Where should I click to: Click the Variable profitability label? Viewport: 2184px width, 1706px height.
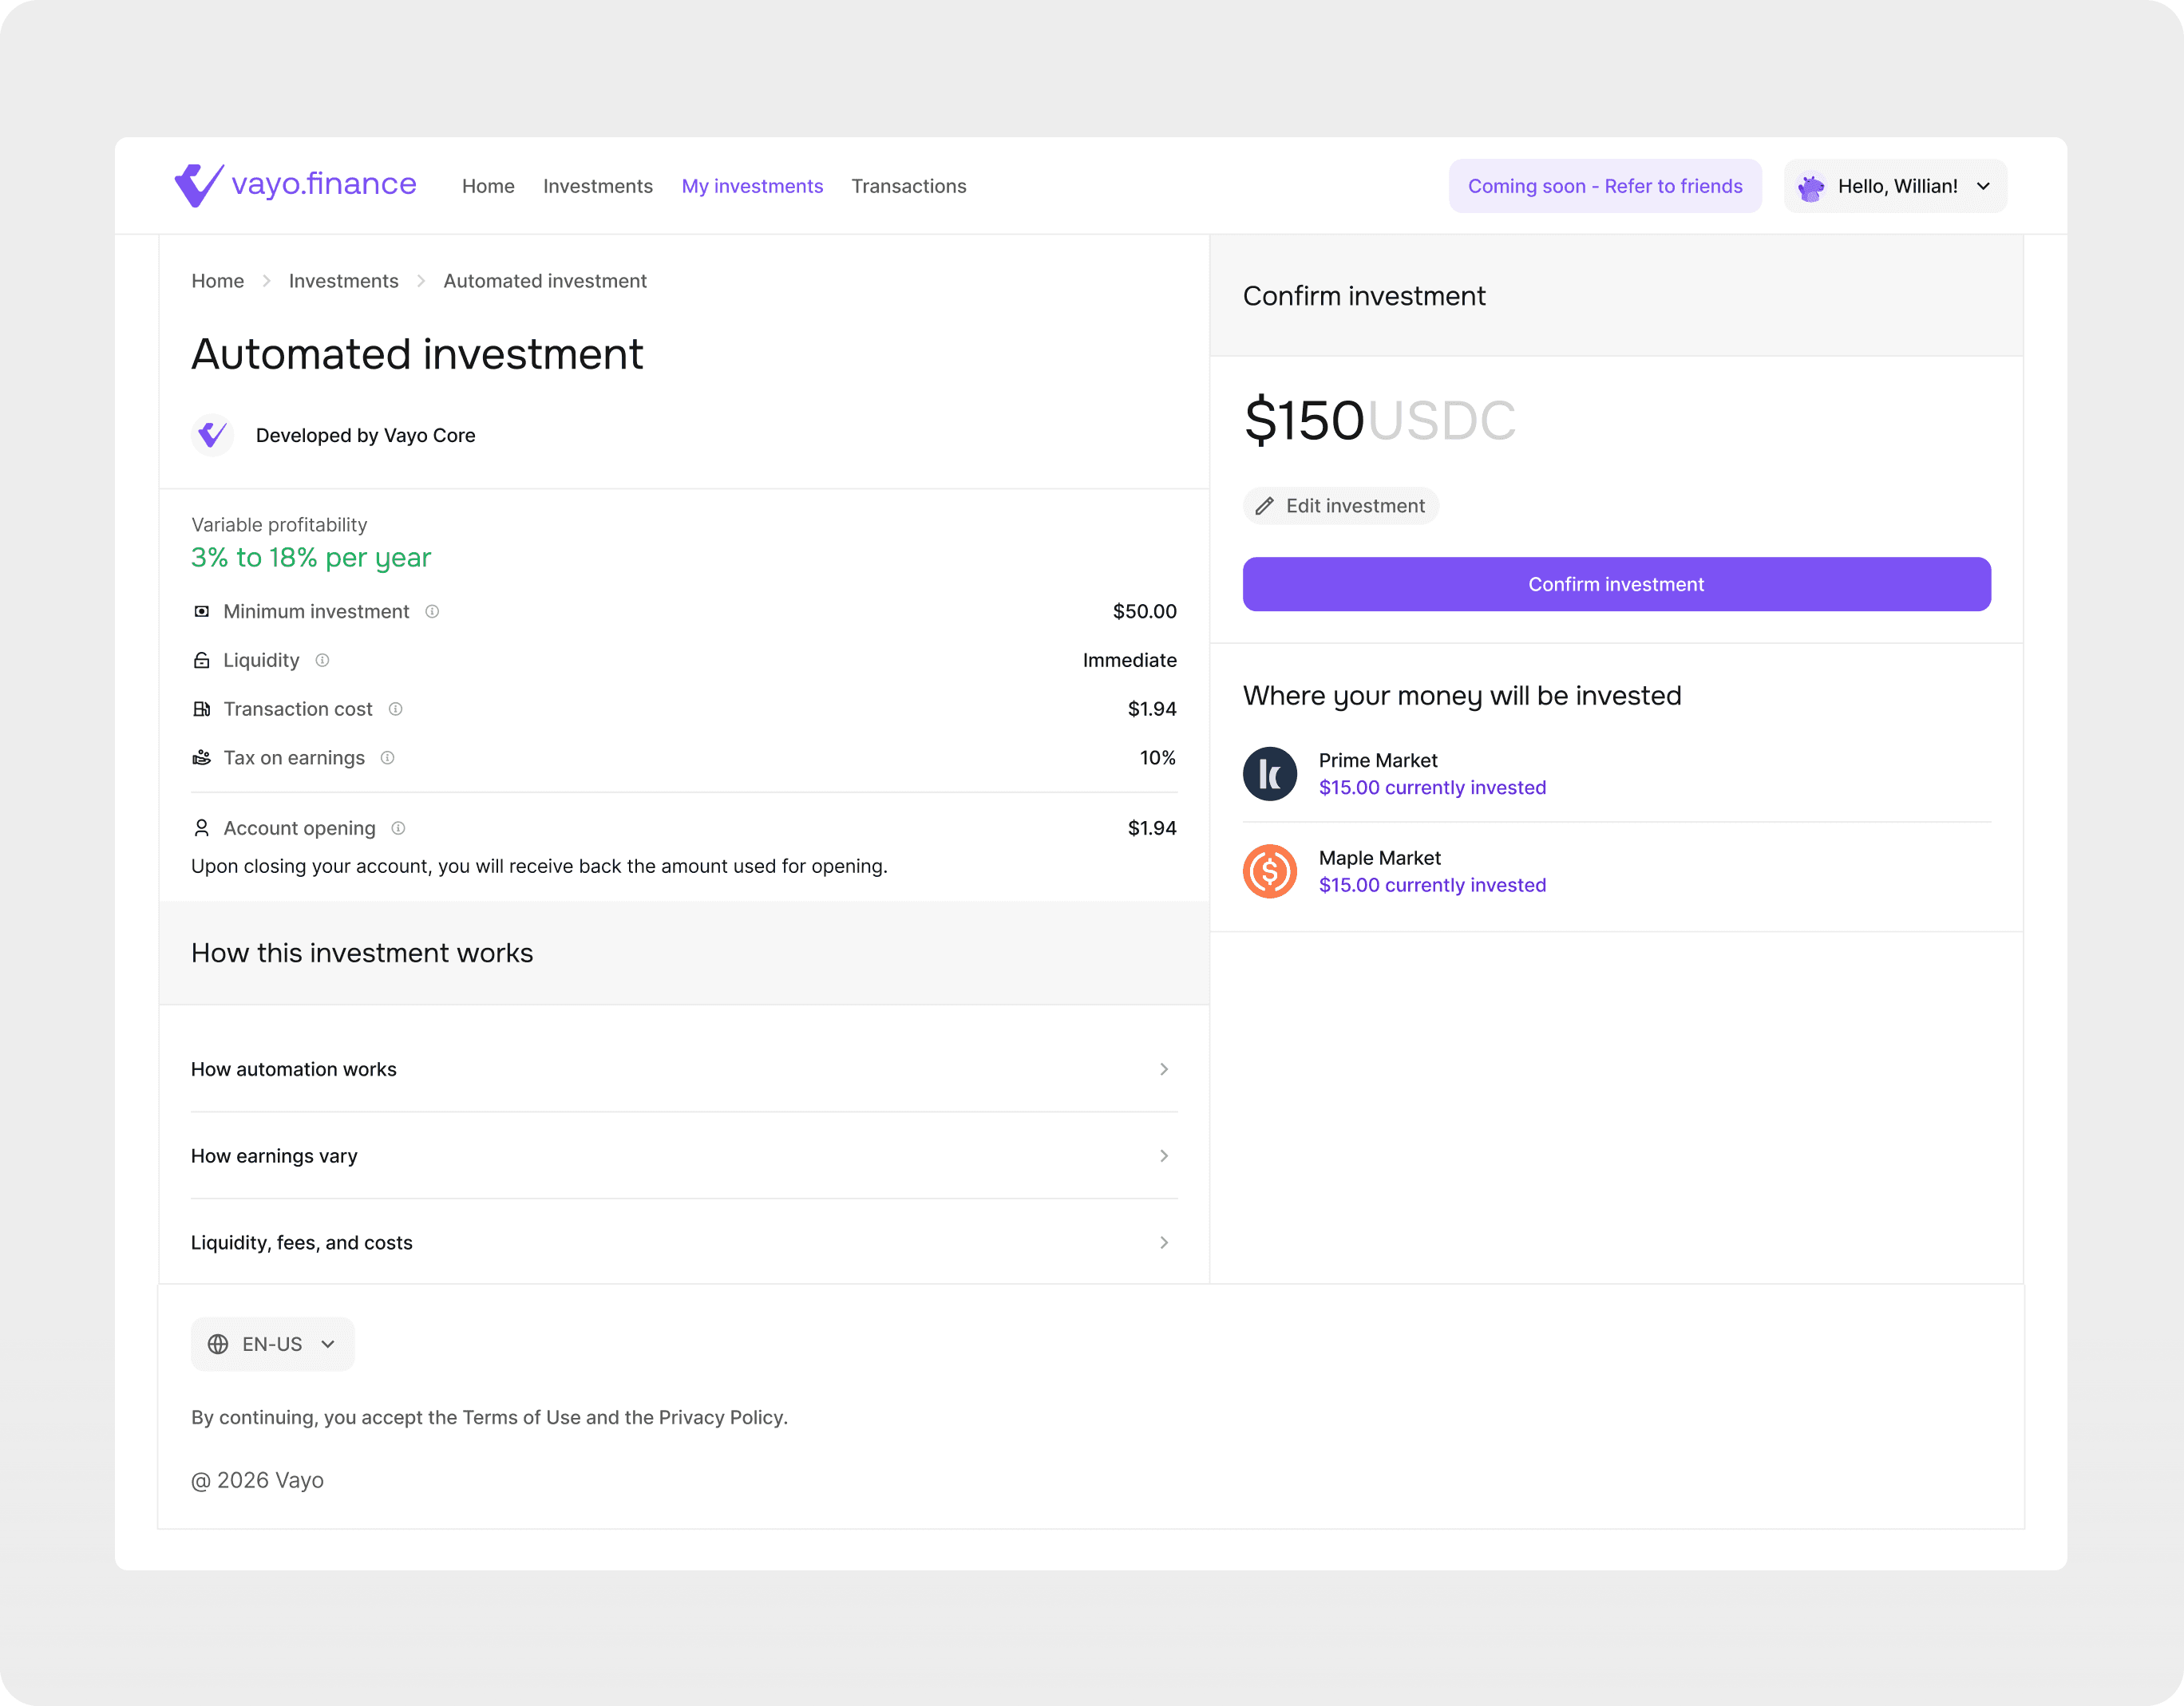point(279,525)
